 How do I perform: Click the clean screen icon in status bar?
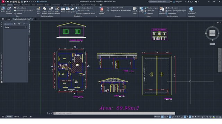pos(217,117)
